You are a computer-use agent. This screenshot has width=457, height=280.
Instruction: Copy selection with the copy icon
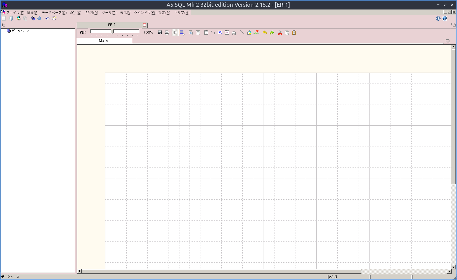[x=287, y=33]
